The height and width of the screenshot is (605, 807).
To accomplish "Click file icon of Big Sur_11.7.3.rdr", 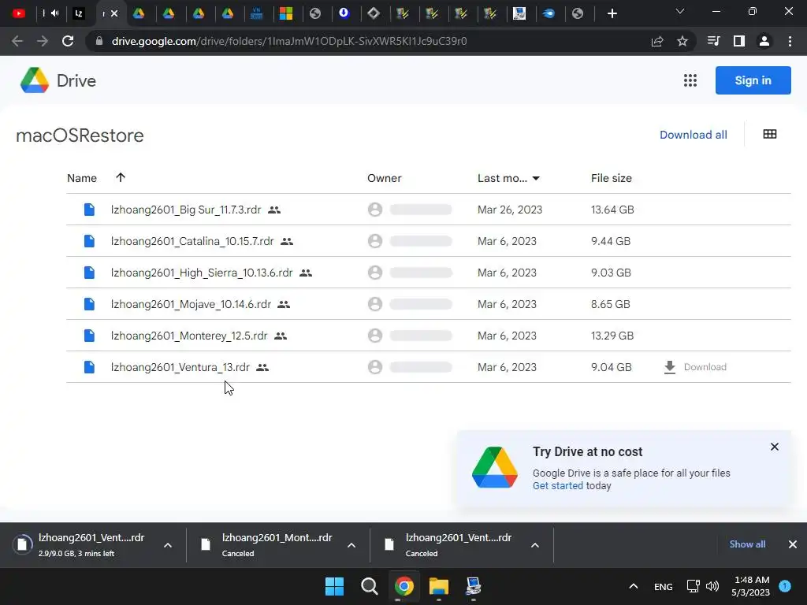I will click(90, 210).
